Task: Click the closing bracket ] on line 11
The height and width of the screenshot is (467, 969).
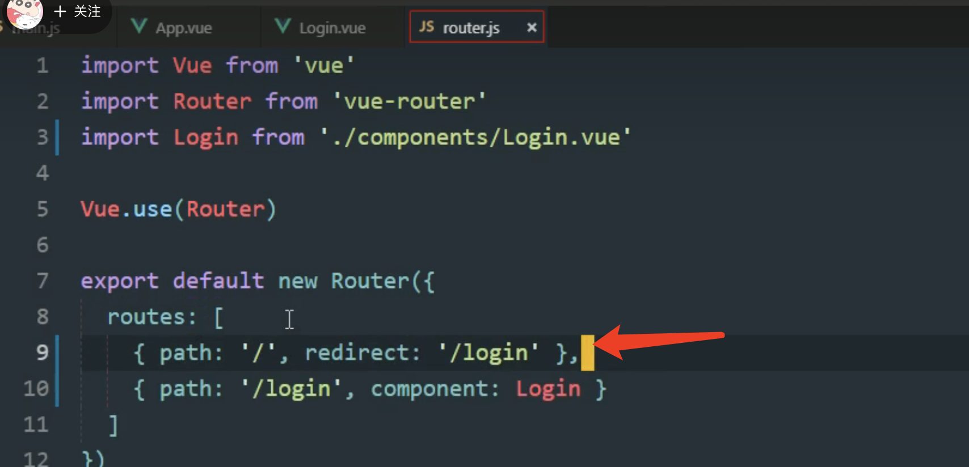Action: click(113, 424)
